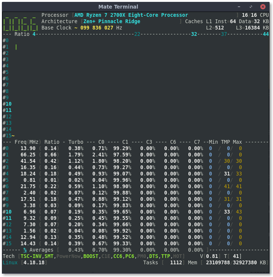273x277 pixels.
Task: Click ratio marker 37 on scale
Action: pos(224,34)
